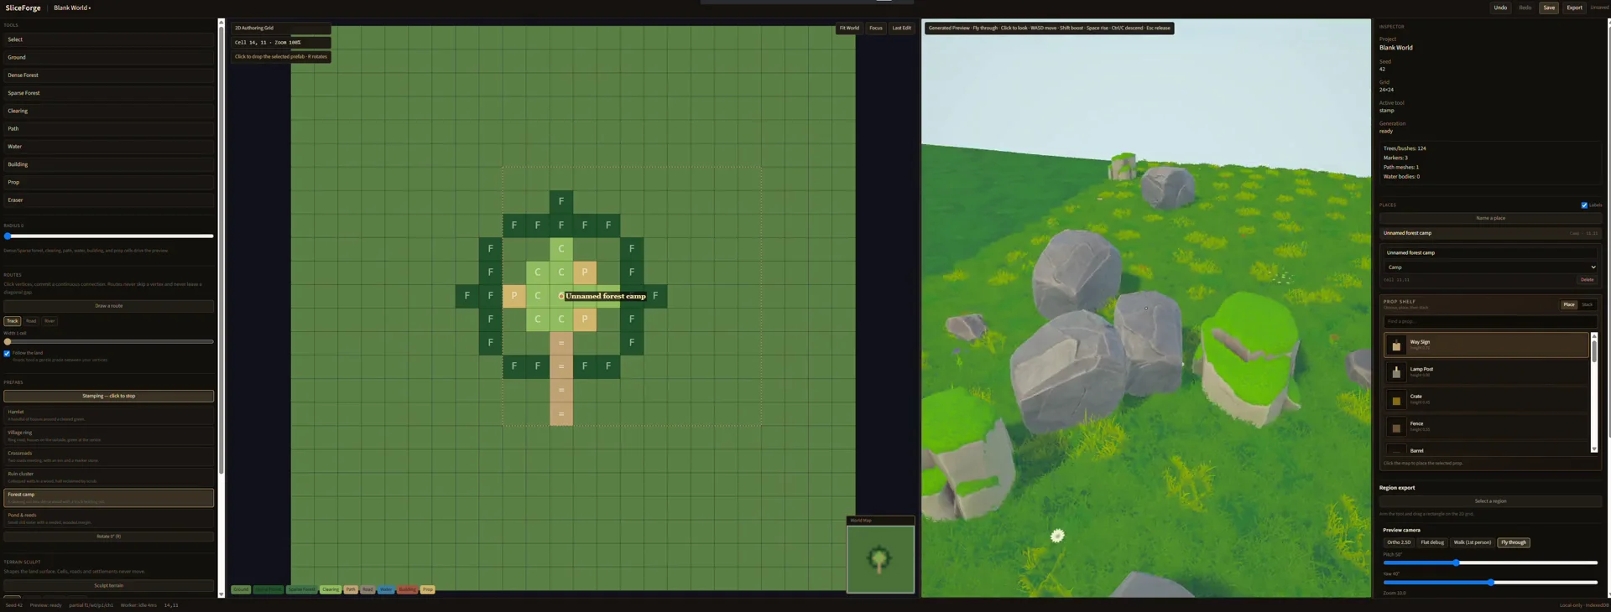Pick the Way Sign prop icon
This screenshot has width=1611, height=612.
1396,345
